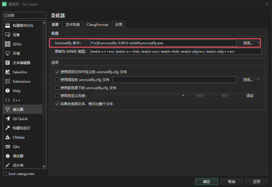
Task: Click the Help question mark icon
Action: tap(8, 91)
